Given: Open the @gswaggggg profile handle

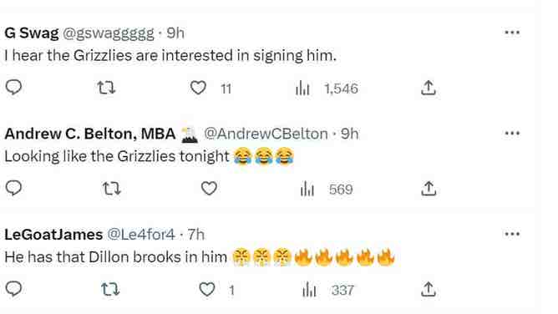Looking at the screenshot, I should [x=109, y=33].
